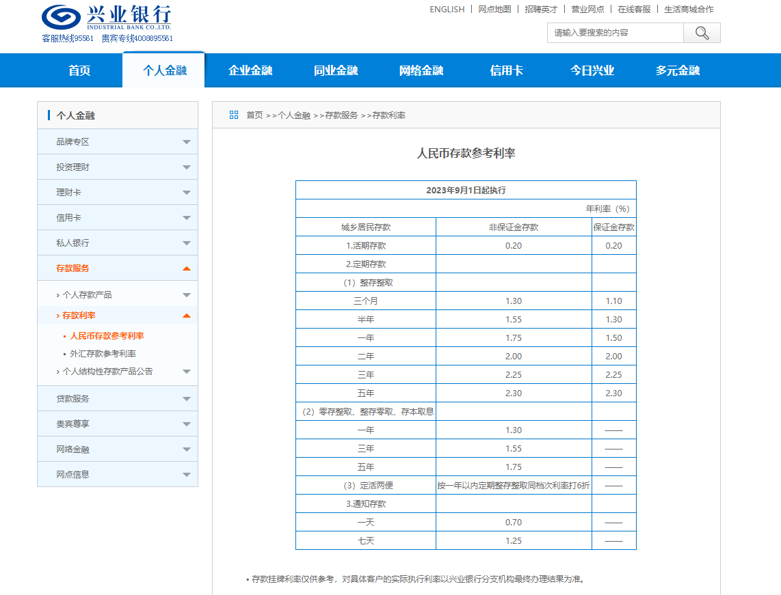Viewport: 781px width, 595px height.
Task: Switch site language to ENGLISH
Action: point(447,10)
